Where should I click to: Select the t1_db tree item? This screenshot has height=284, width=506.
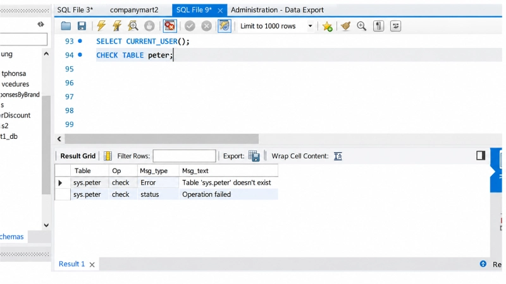[9, 136]
